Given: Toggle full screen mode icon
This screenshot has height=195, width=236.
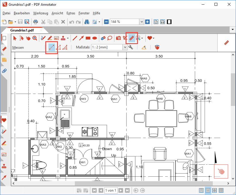Looking at the screenshot, I should [x=169, y=22].
